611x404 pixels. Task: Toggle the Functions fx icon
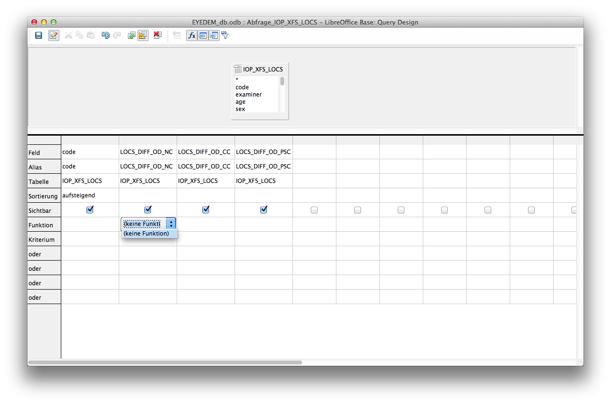click(192, 35)
